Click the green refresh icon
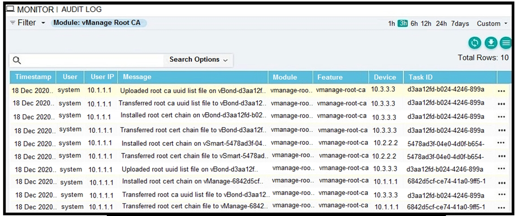Screen dimensions: 518x216 475,43
